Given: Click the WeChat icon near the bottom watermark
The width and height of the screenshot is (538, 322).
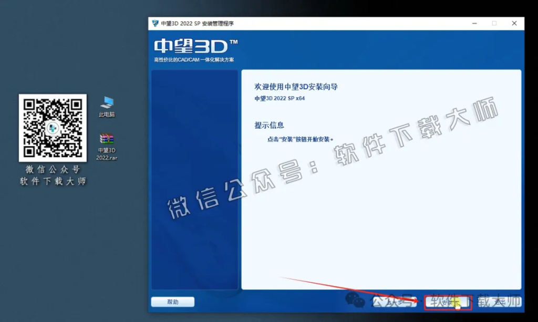Looking at the screenshot, I should coord(356,300).
